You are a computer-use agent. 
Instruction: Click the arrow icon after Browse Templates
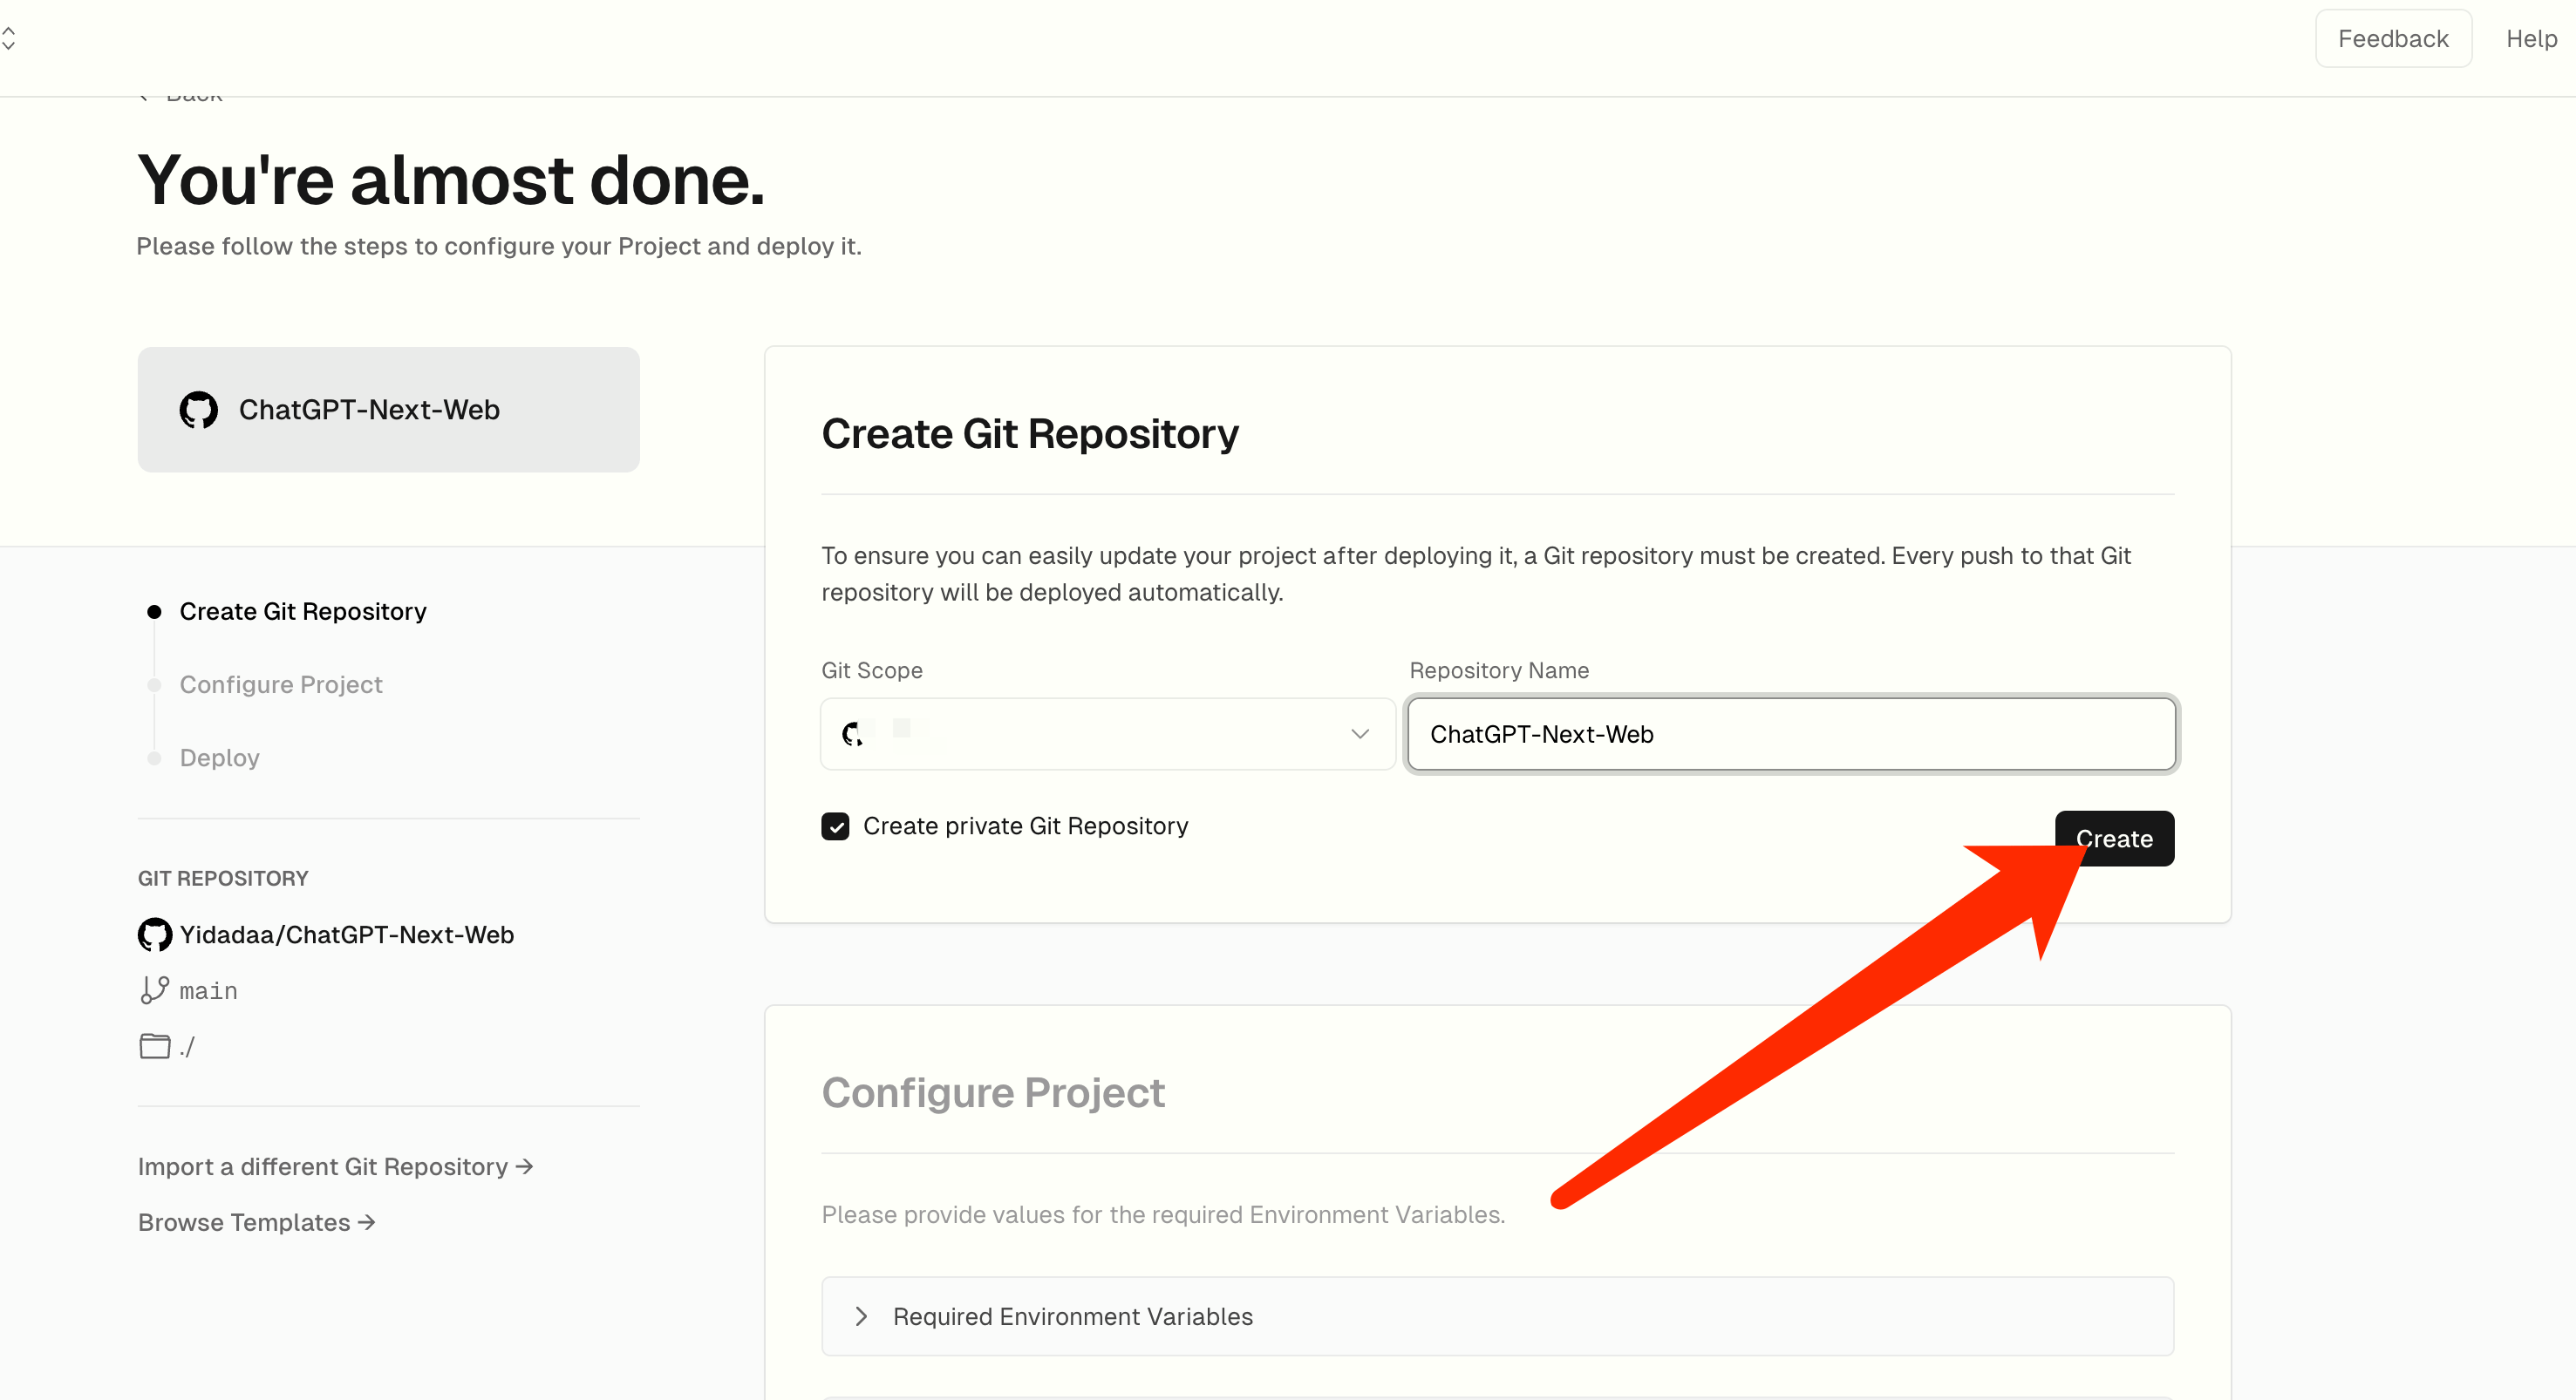(367, 1222)
